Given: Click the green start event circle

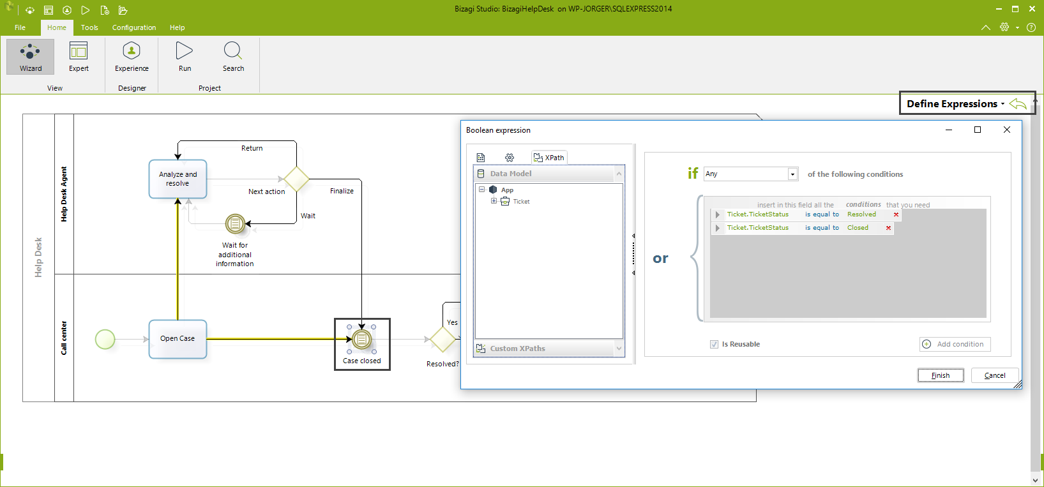Looking at the screenshot, I should click(105, 339).
